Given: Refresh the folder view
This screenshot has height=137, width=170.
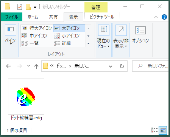Looking at the screenshot, I should (x=122, y=66).
